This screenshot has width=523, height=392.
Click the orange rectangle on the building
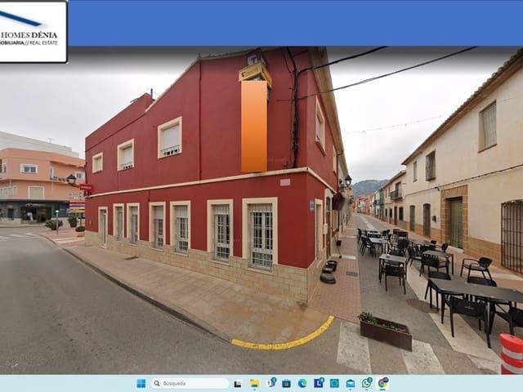click(254, 126)
